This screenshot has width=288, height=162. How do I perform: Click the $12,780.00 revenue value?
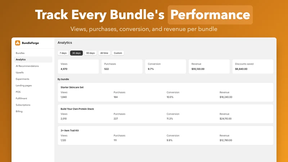point(226,140)
